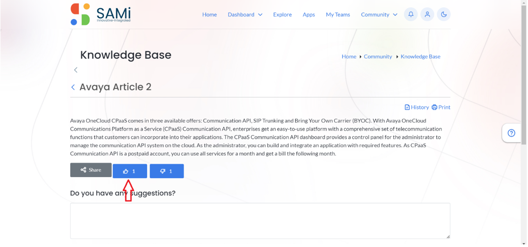The width and height of the screenshot is (528, 247).
Task: Open Explore in navigation bar
Action: [283, 14]
